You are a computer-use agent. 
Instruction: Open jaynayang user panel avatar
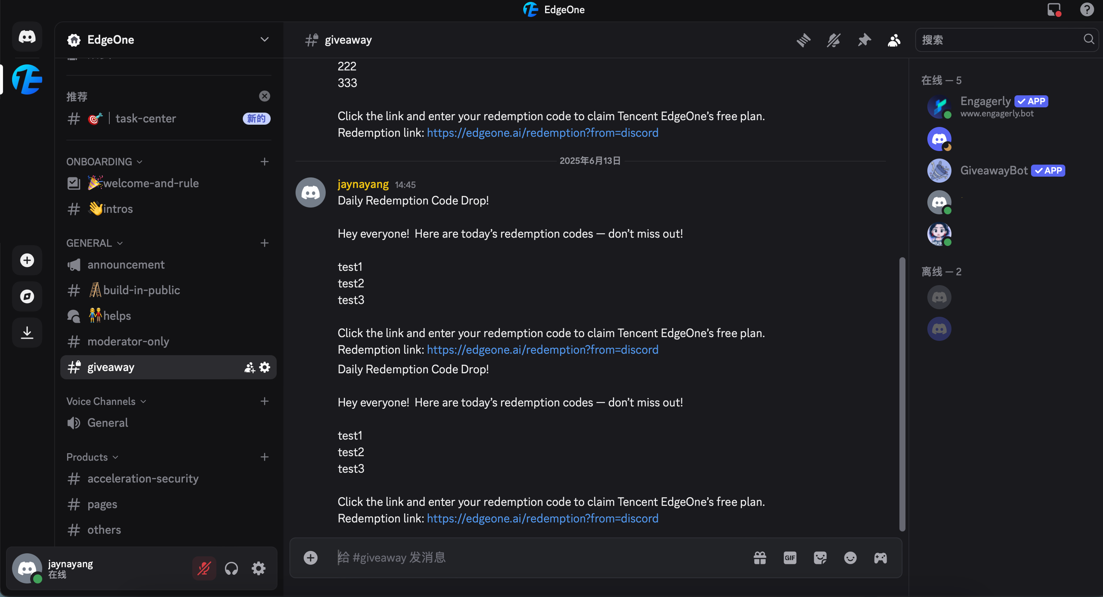[x=27, y=568]
